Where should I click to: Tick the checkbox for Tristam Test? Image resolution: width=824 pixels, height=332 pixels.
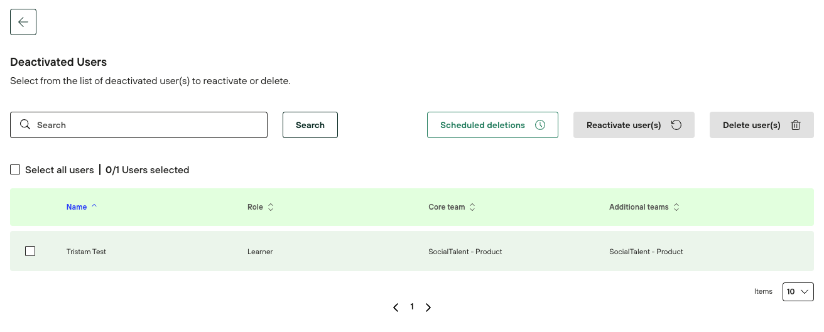pyautogui.click(x=30, y=251)
